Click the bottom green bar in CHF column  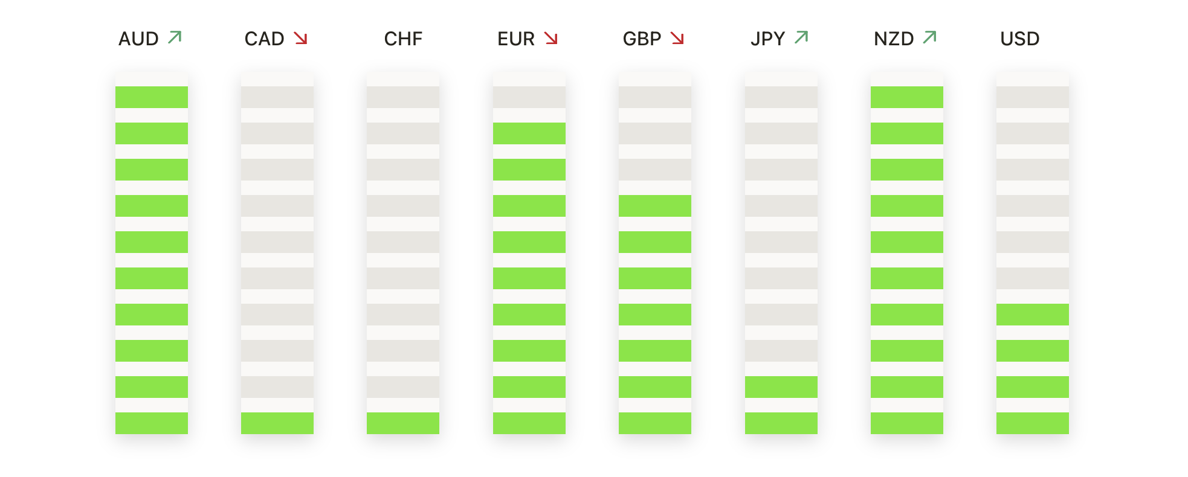pyautogui.click(x=403, y=423)
